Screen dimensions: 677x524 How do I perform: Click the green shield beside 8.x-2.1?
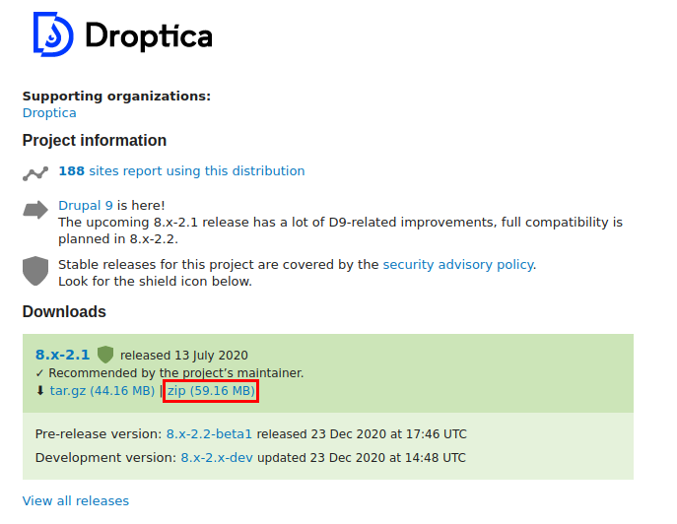click(x=105, y=355)
